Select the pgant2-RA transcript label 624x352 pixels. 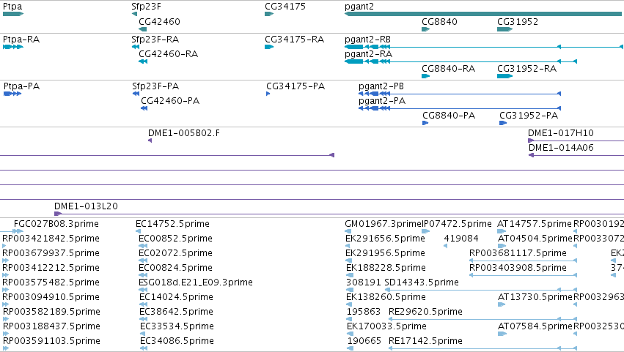click(x=368, y=54)
